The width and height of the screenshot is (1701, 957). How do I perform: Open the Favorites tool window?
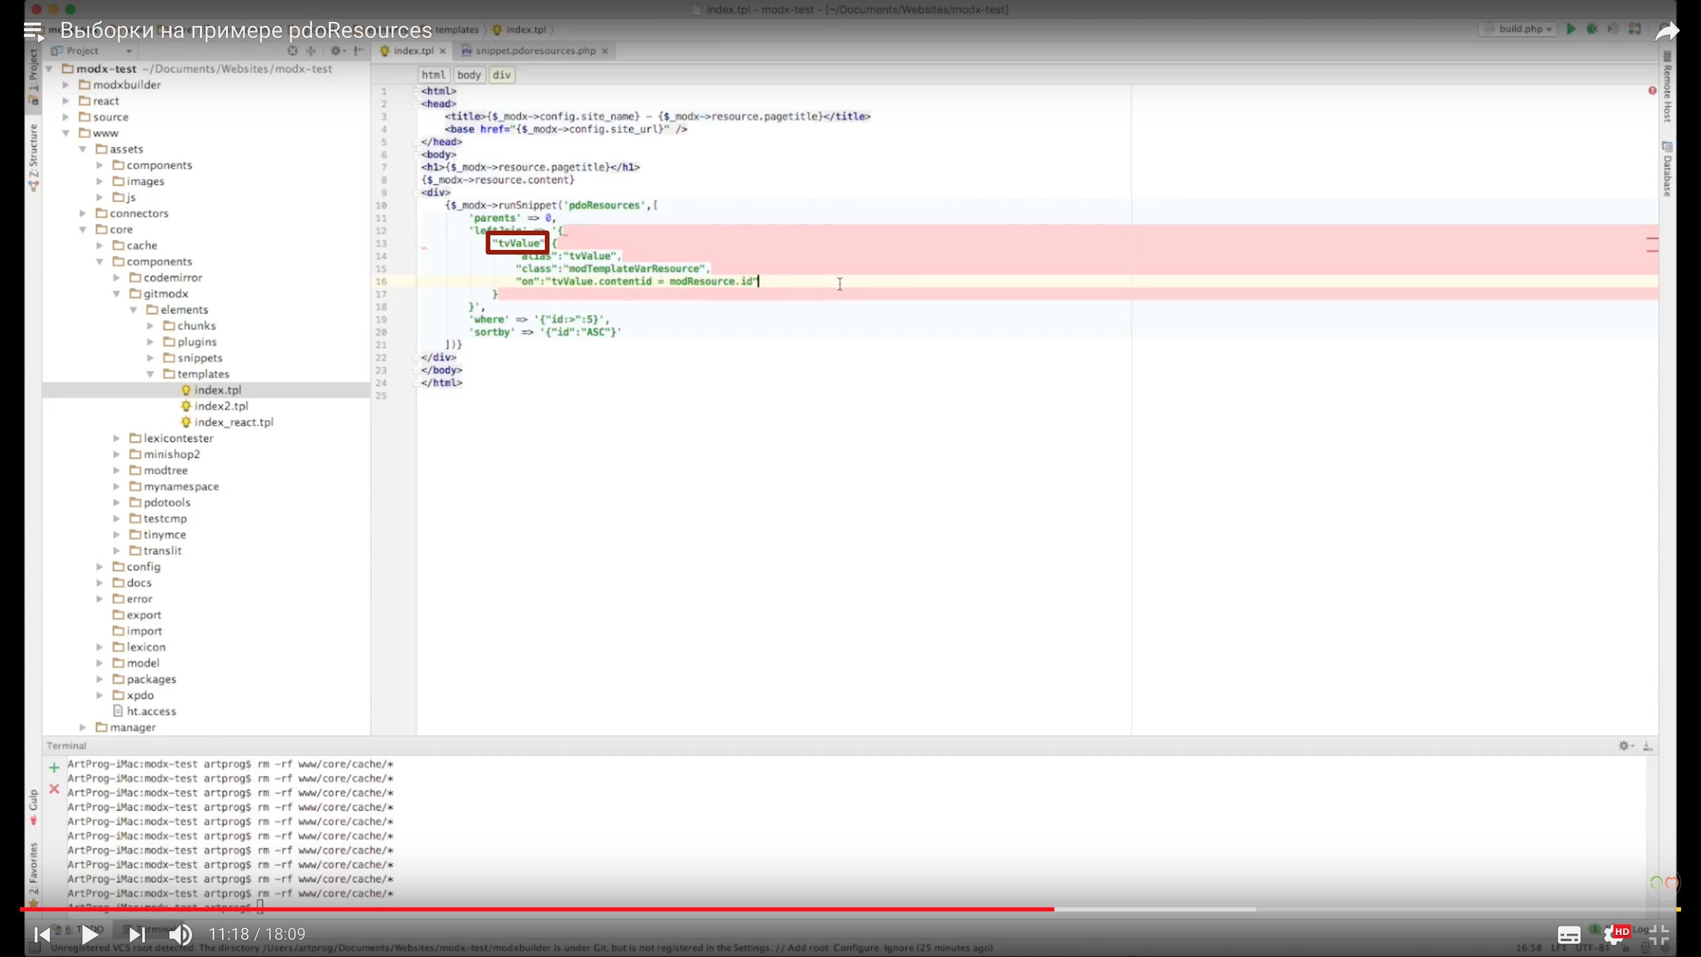[33, 874]
